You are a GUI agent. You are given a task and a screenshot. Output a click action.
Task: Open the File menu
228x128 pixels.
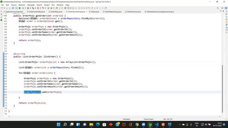tap(2, 5)
